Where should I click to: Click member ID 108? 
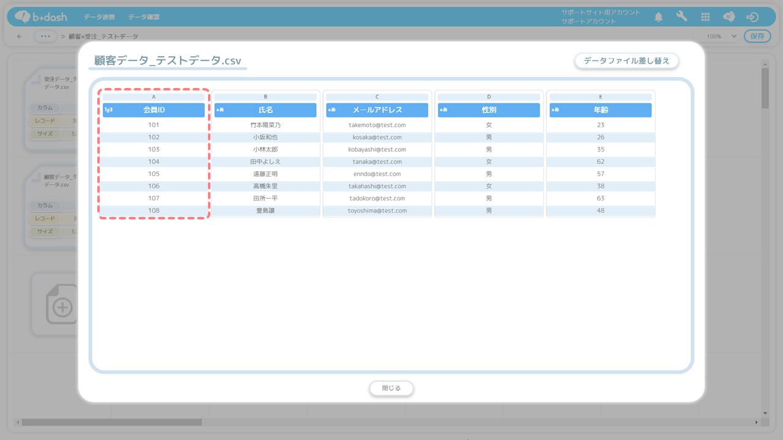pos(154,211)
